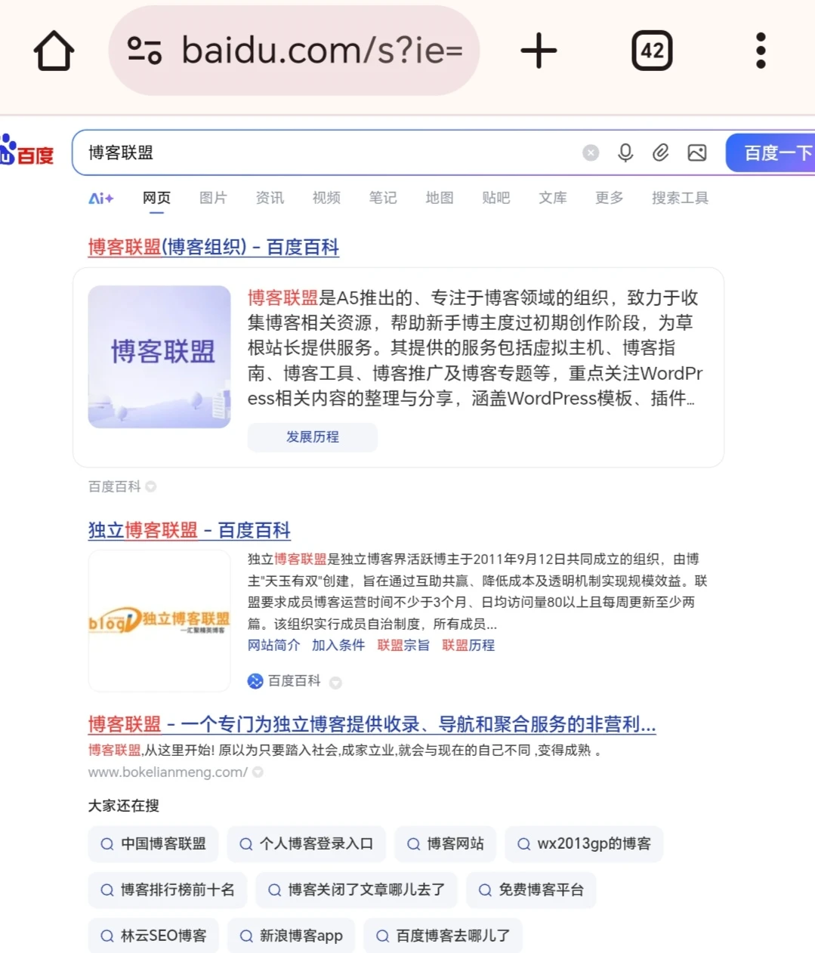Search suggestion 博客关闭了文章哪儿去了
Screen dimensions: 815x953
point(357,890)
